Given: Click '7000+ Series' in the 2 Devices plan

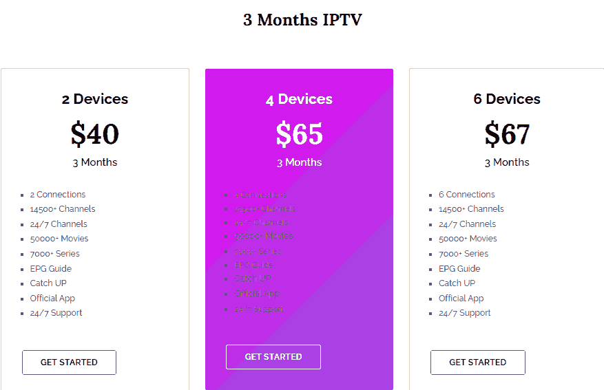Looking at the screenshot, I should click(x=55, y=254).
